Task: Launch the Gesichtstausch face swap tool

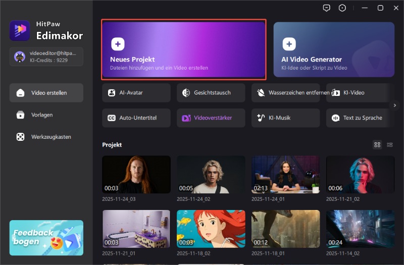Action: click(211, 93)
